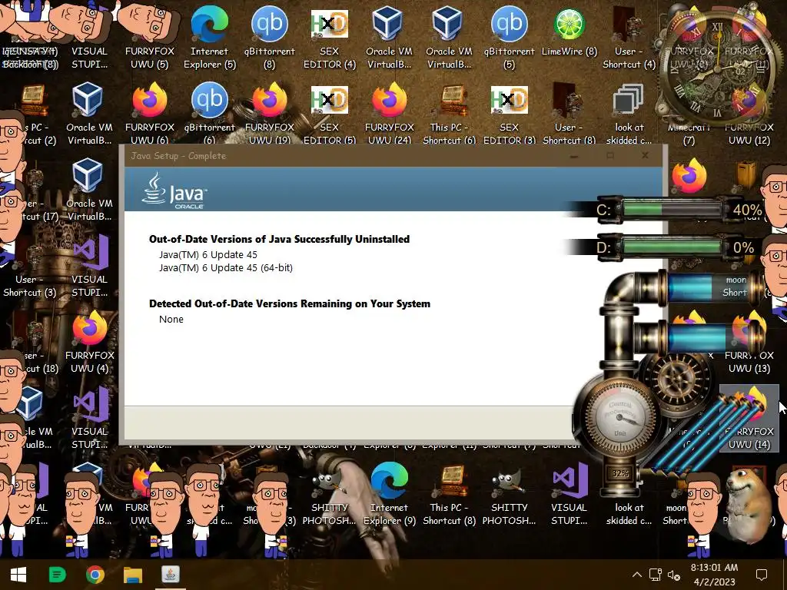Select the SEX EDITOR (3) icon
Viewport: 787px width, 590px height.
coord(509,114)
